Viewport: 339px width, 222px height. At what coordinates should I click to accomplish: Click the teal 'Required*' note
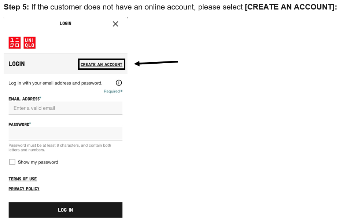(x=113, y=91)
